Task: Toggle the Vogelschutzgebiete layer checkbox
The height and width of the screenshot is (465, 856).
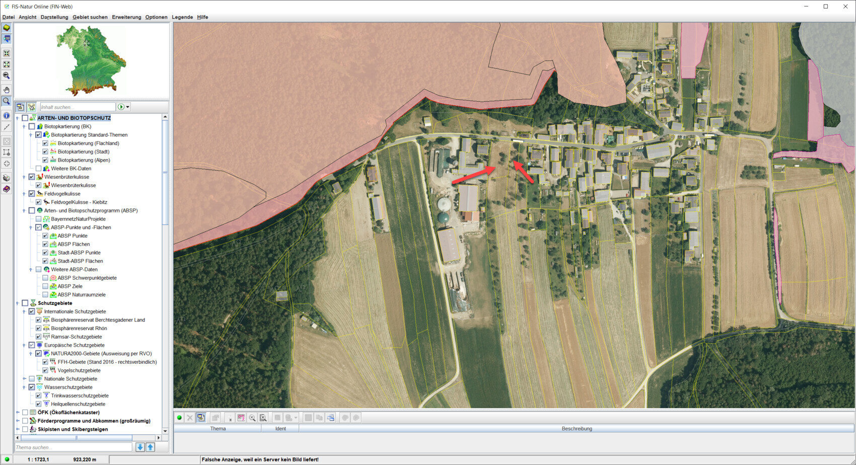Action: coord(45,370)
